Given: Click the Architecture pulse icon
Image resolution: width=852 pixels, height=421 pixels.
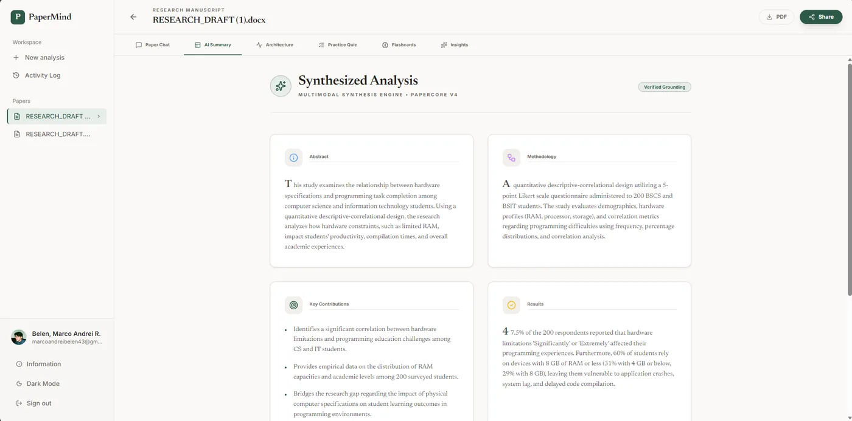Looking at the screenshot, I should click(x=259, y=45).
